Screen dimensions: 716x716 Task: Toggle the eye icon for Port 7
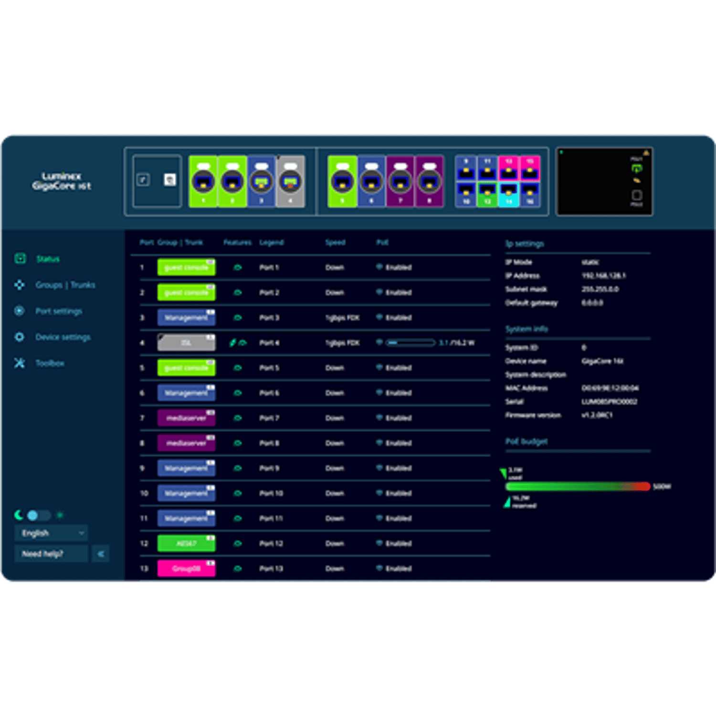coord(238,418)
